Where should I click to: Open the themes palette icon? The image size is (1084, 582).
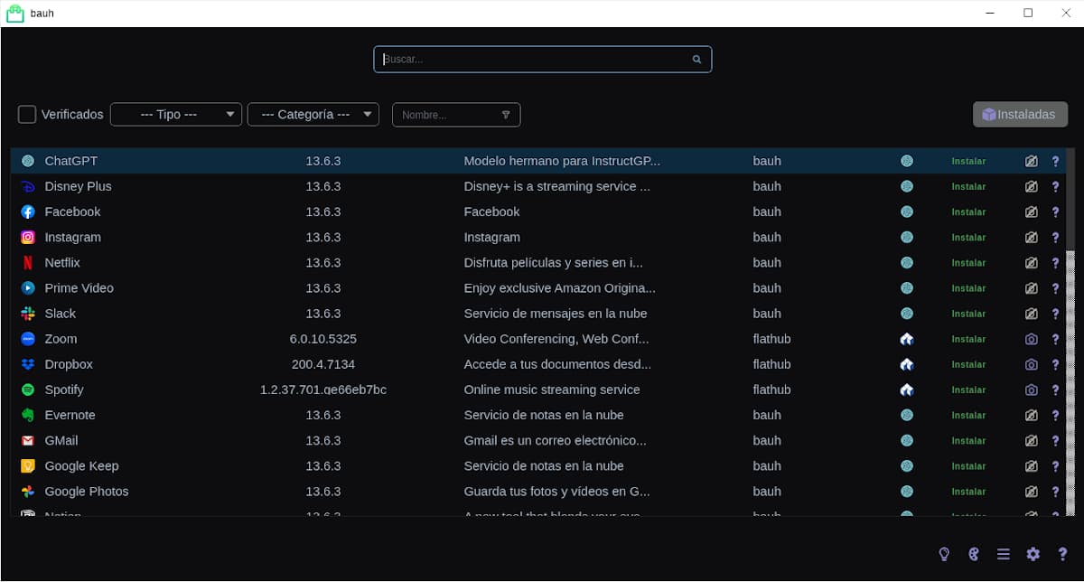tap(974, 554)
